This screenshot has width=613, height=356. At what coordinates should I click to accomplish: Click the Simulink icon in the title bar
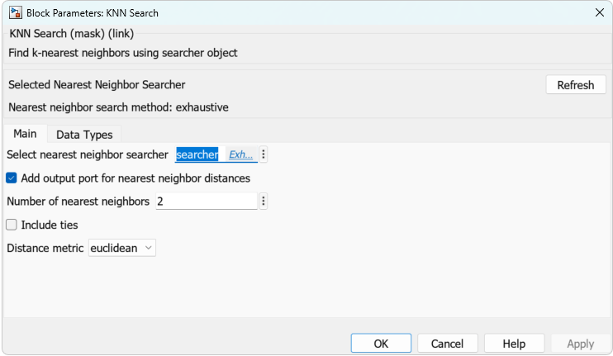[x=14, y=13]
